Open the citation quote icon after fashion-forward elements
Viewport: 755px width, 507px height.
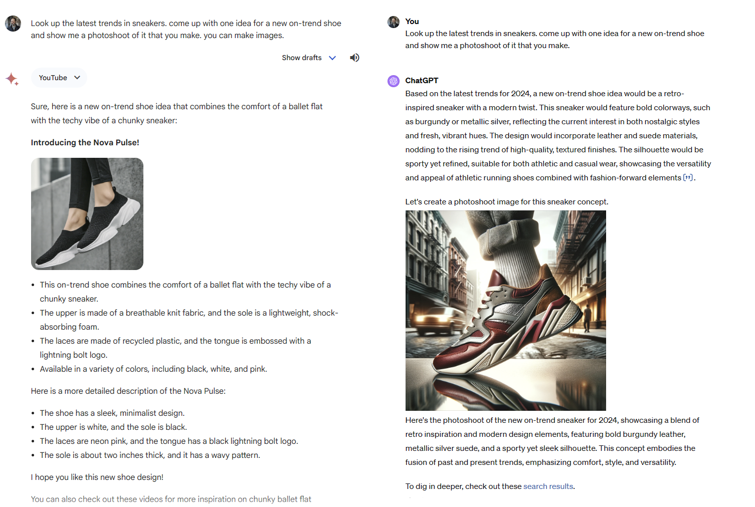click(688, 177)
